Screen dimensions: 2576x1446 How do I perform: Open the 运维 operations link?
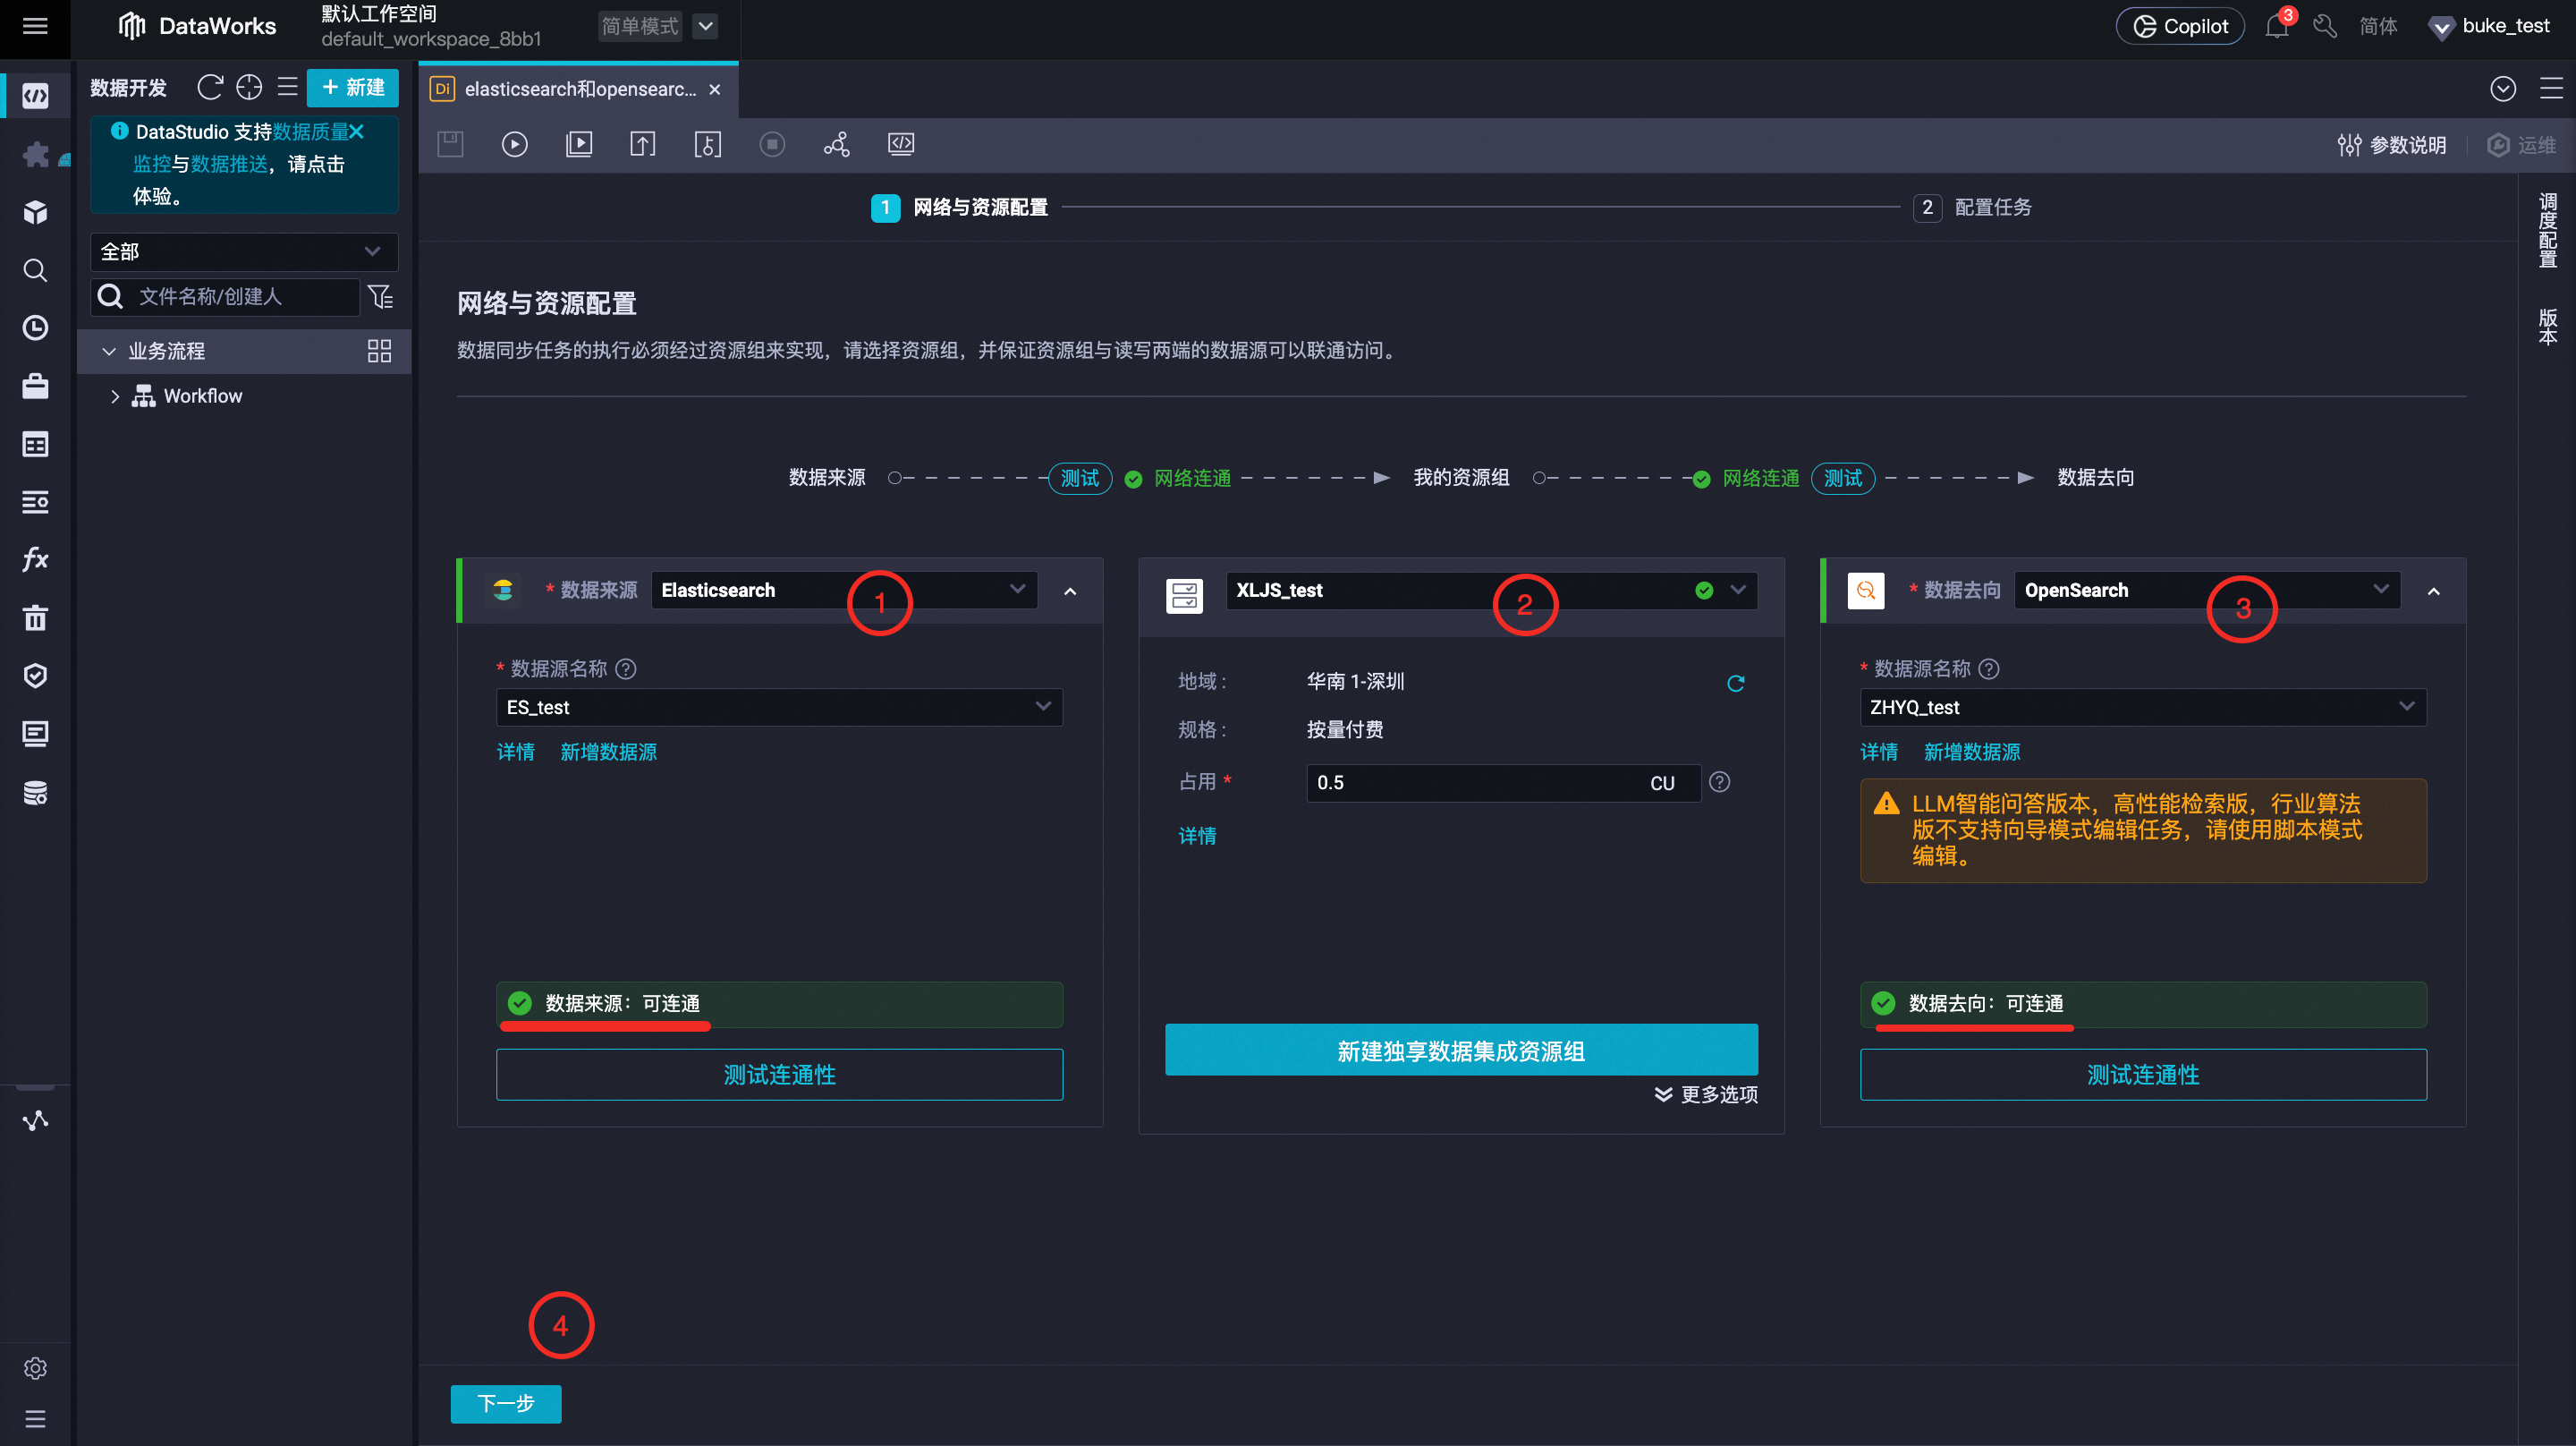(2521, 145)
